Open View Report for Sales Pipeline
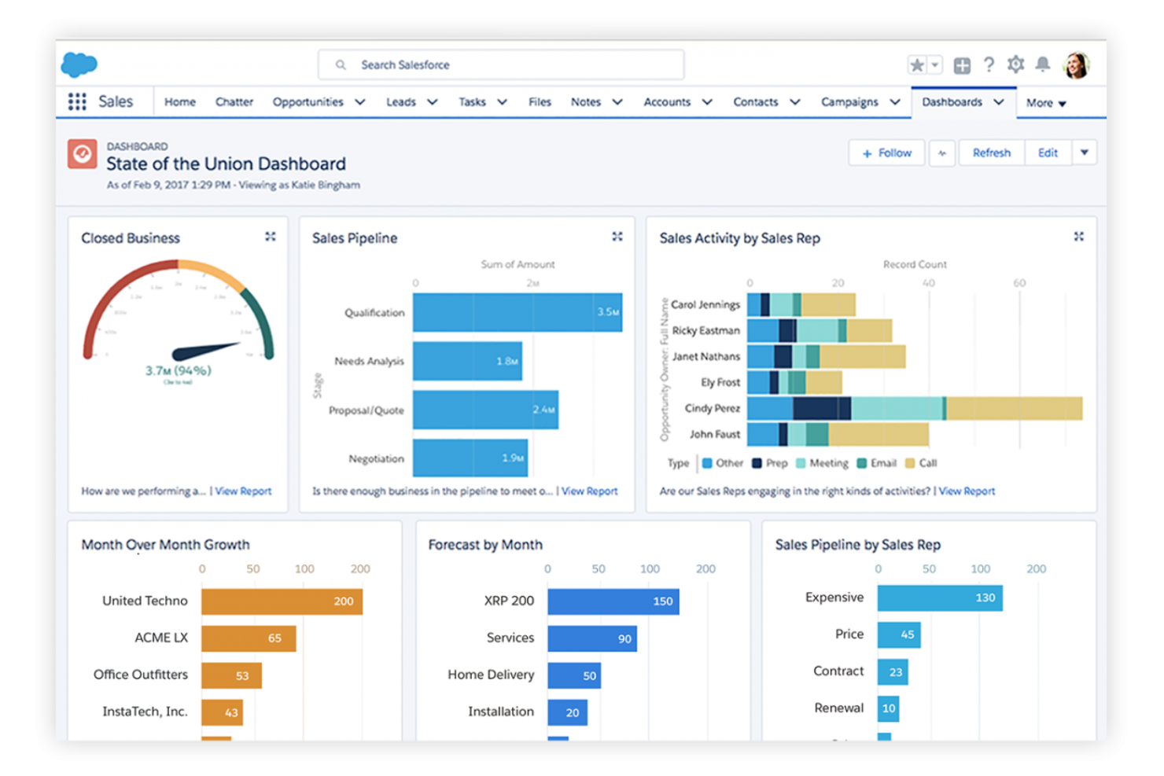 tap(590, 491)
